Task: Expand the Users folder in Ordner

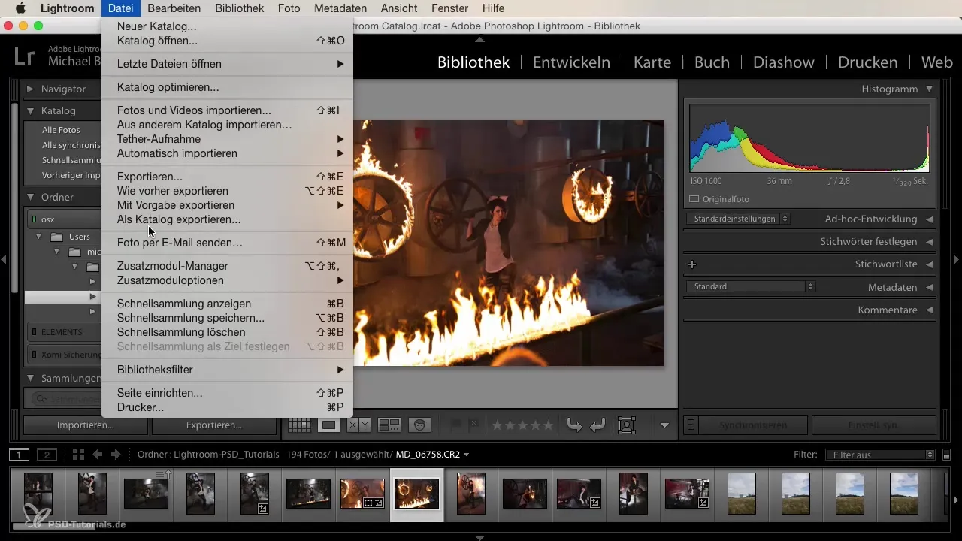Action: (39, 237)
